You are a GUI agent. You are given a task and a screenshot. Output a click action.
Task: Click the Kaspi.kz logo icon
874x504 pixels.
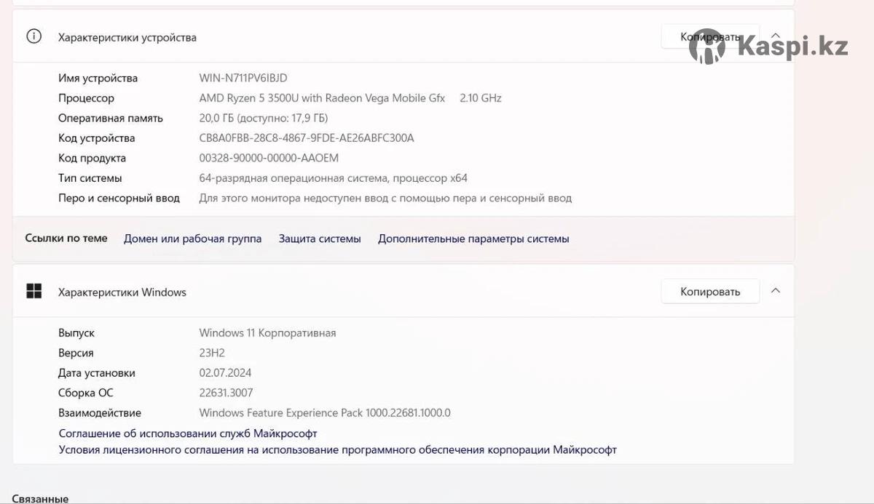coord(707,47)
